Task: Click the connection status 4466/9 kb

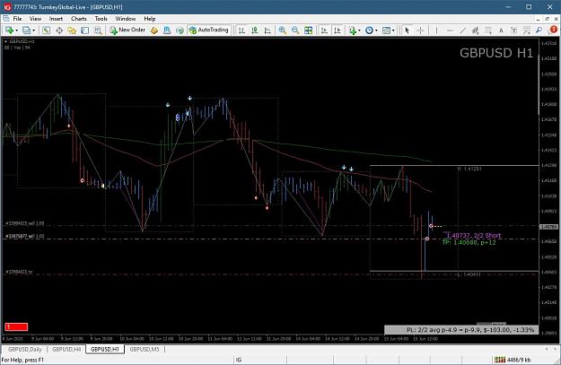Action: click(x=513, y=360)
